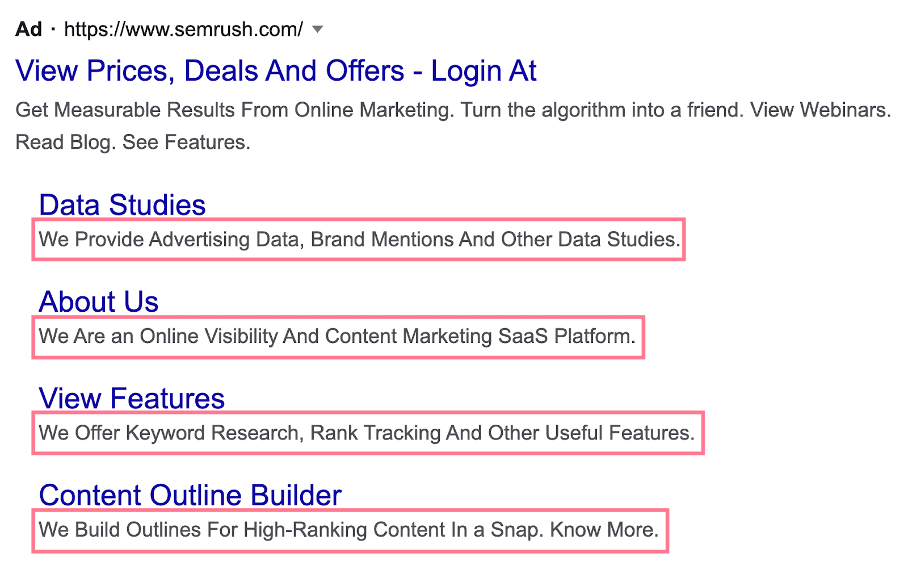
Task: Click the bold 'Ad' label
Action: click(28, 30)
